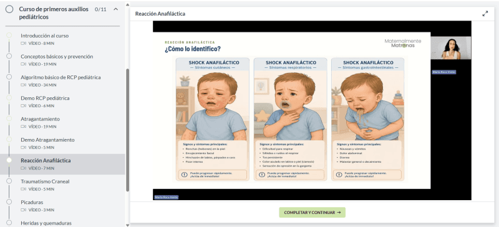
Task: Click video icon under Conceptos básicos y prevención
Action: click(23, 64)
